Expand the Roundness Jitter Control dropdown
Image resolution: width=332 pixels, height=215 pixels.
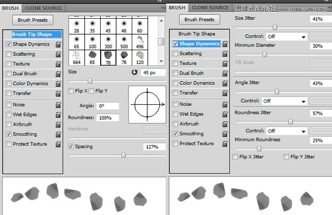coord(287,131)
